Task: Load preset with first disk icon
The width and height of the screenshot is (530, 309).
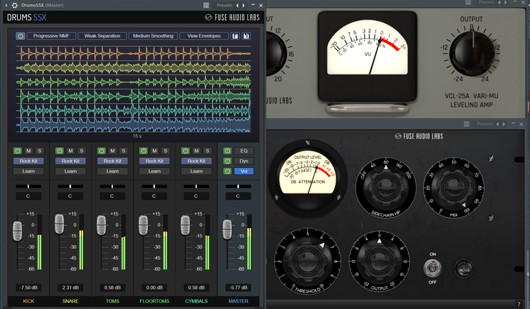Action: 235,36
